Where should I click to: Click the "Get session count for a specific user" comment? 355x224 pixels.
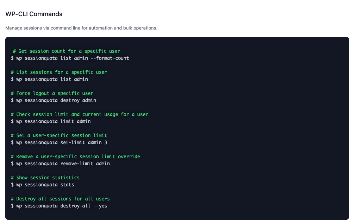67,51
